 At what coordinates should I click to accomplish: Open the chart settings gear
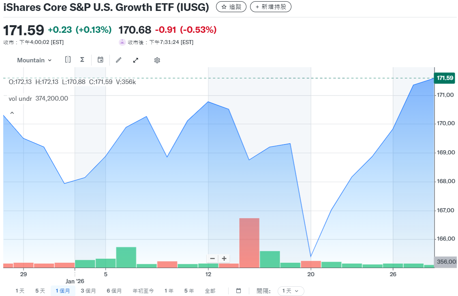[x=157, y=60]
